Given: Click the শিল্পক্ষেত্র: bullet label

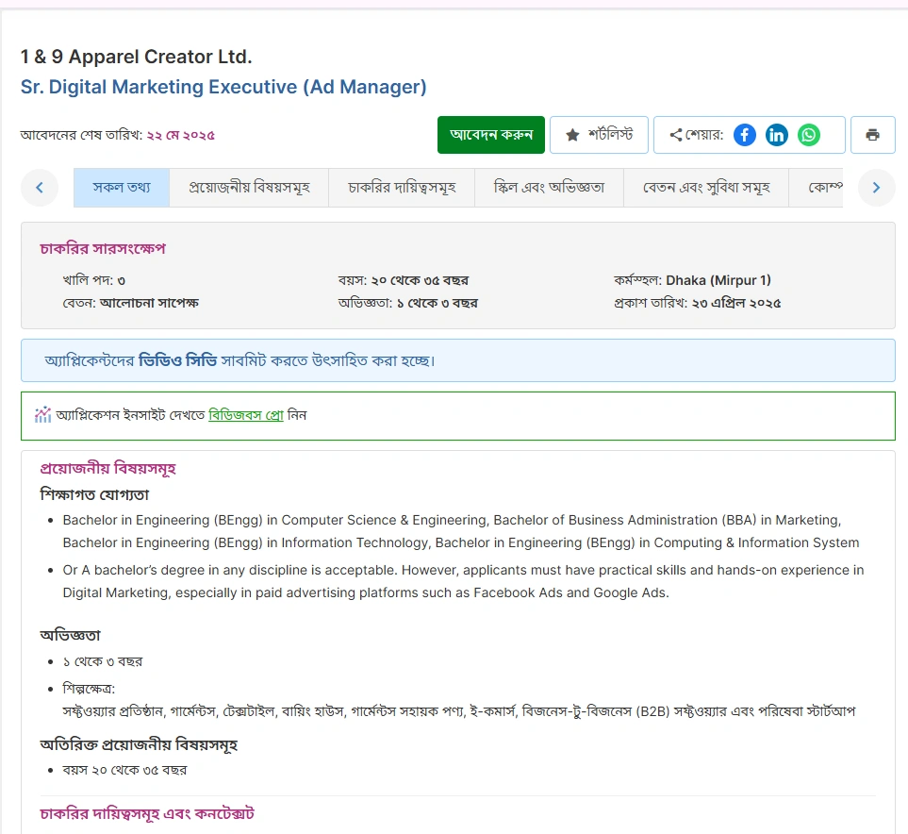Looking at the screenshot, I should click(x=89, y=689).
